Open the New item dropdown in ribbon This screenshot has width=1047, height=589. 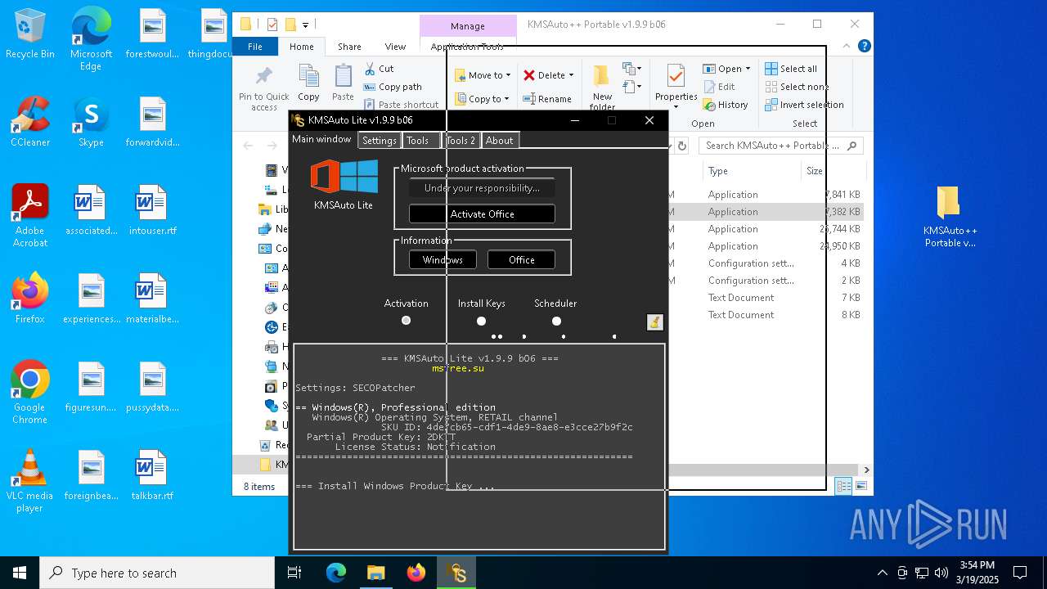pyautogui.click(x=632, y=69)
